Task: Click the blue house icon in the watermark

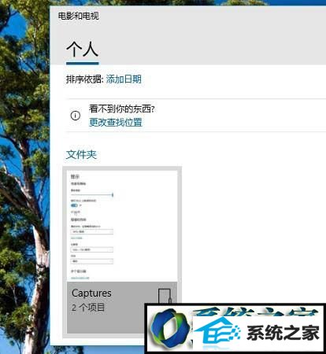Action: (217, 330)
